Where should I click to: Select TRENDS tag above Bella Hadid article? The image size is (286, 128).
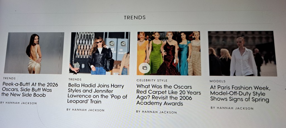(75, 80)
